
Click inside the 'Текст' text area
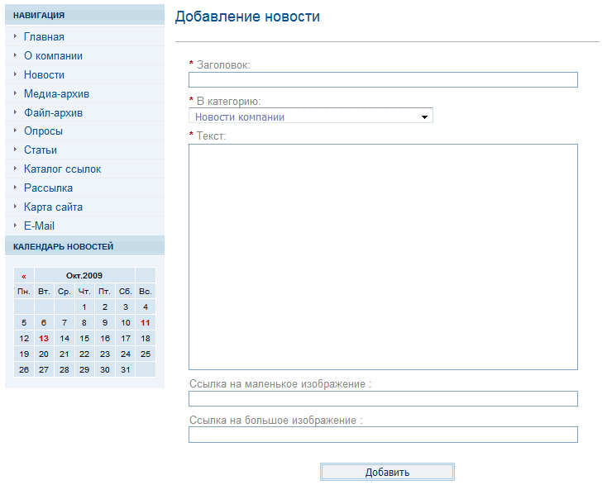click(x=383, y=256)
